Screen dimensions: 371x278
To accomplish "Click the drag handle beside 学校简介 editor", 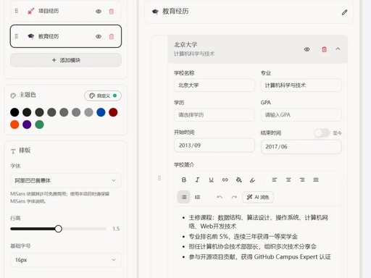I will coord(159,178).
